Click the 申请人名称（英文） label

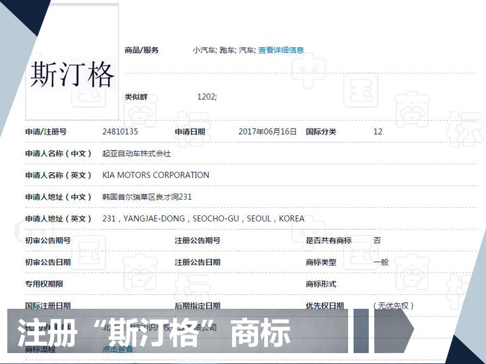pos(58,175)
